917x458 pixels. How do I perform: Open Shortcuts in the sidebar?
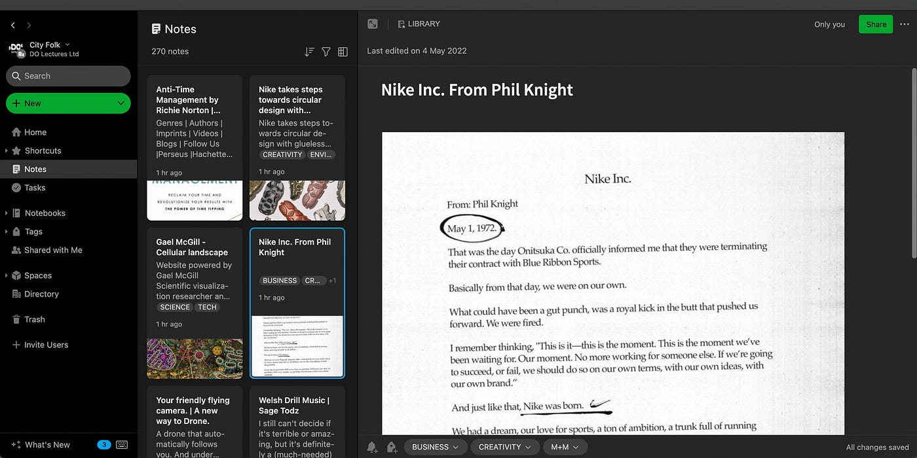point(43,150)
